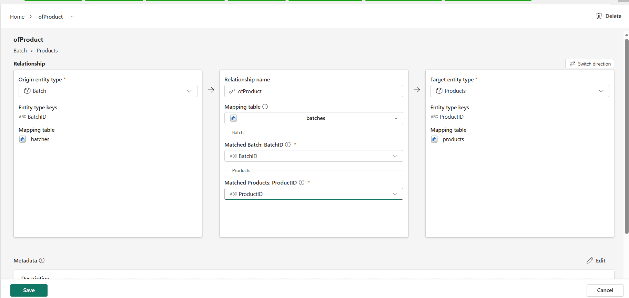The width and height of the screenshot is (629, 298).
Task: Open the Target entity type dropdown
Action: click(x=520, y=91)
